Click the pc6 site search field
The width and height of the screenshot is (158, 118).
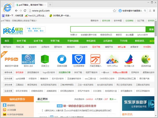pos(108,29)
